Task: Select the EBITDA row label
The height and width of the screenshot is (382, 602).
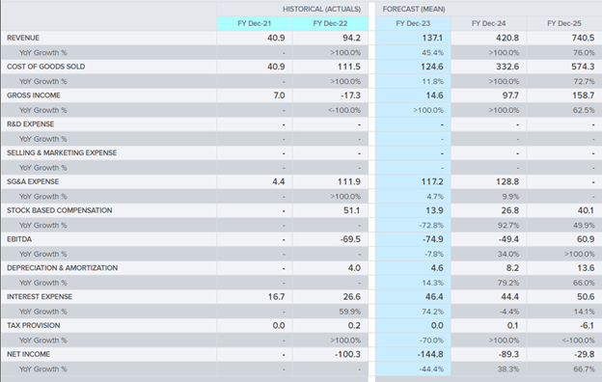Action: [19, 239]
